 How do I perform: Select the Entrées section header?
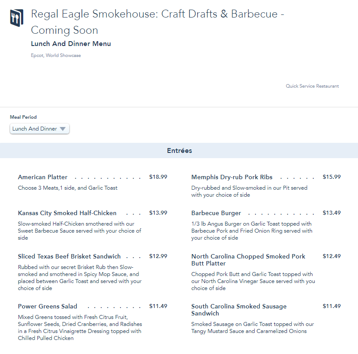(179, 150)
